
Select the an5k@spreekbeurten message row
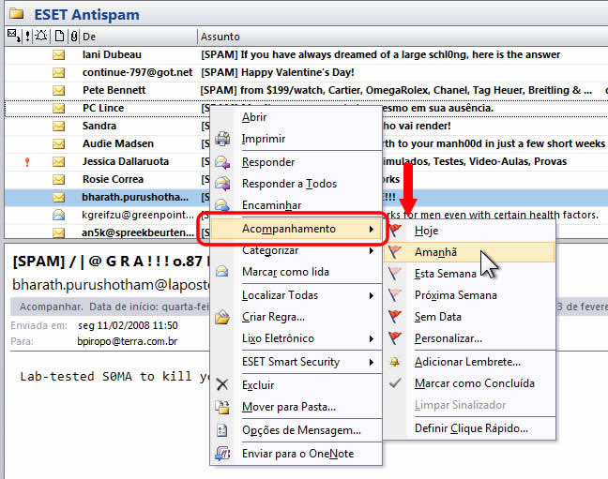click(x=107, y=232)
